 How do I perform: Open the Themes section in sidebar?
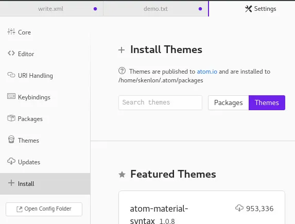(45, 141)
